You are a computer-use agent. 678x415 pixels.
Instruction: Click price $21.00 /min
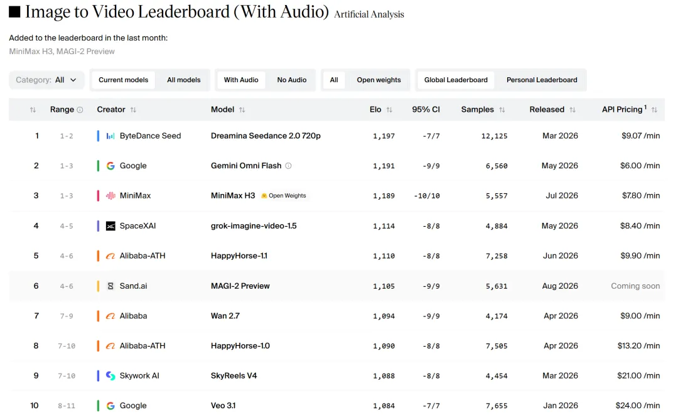click(x=638, y=375)
